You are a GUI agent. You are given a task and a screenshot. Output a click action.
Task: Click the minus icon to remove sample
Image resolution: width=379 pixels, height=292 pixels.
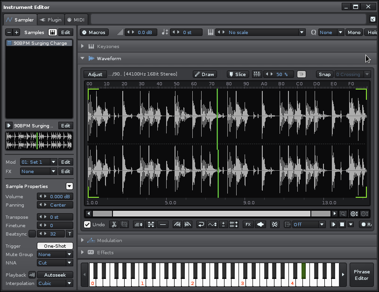9,32
